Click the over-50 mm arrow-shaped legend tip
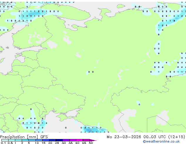The height and width of the screenshot is (144, 186). [x=93, y=140]
